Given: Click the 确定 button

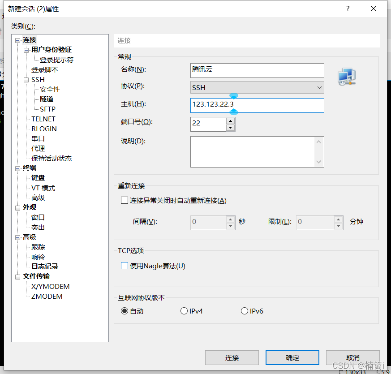Looking at the screenshot, I should [x=292, y=357].
